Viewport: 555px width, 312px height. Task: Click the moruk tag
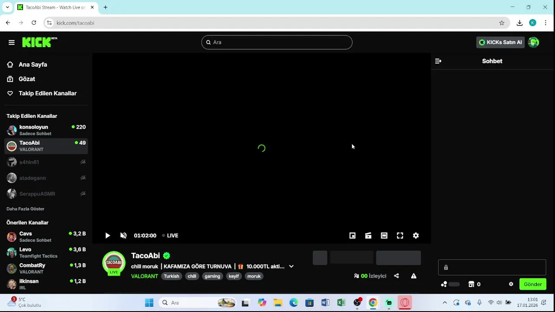click(254, 276)
